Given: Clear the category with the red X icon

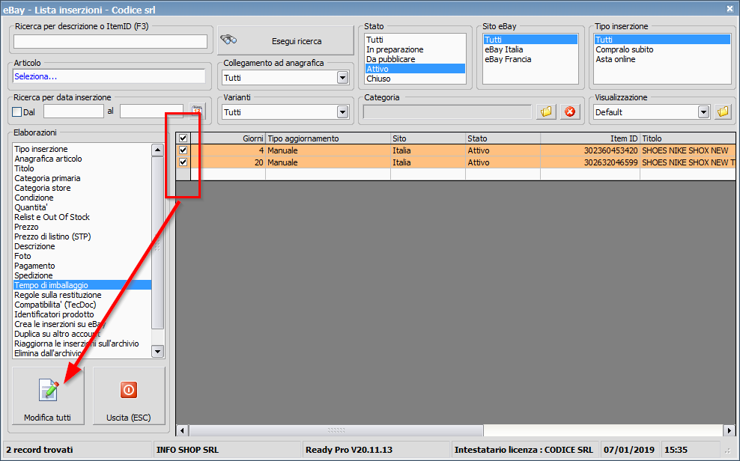Looking at the screenshot, I should 570,112.
